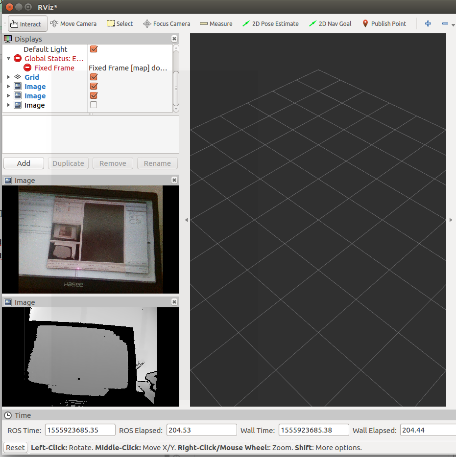This screenshot has width=456, height=457.
Task: Expand the second Image display node
Action: pos(8,95)
